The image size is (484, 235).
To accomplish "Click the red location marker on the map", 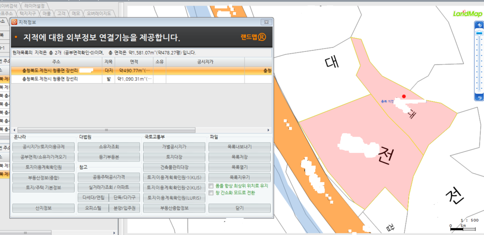I will (403, 96).
